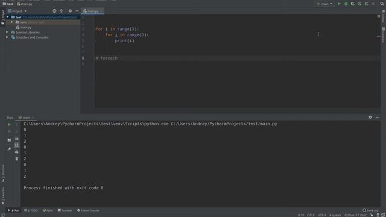This screenshot has width=386, height=217.
Task: Click restore layout icon in Run panel
Action: (9, 140)
